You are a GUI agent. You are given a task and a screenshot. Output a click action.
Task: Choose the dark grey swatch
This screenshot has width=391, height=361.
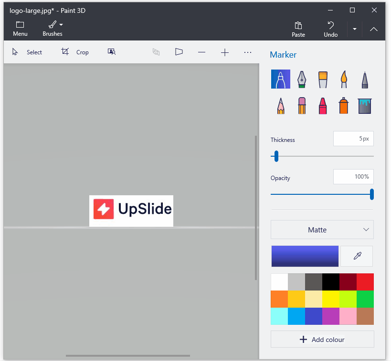[x=314, y=282]
